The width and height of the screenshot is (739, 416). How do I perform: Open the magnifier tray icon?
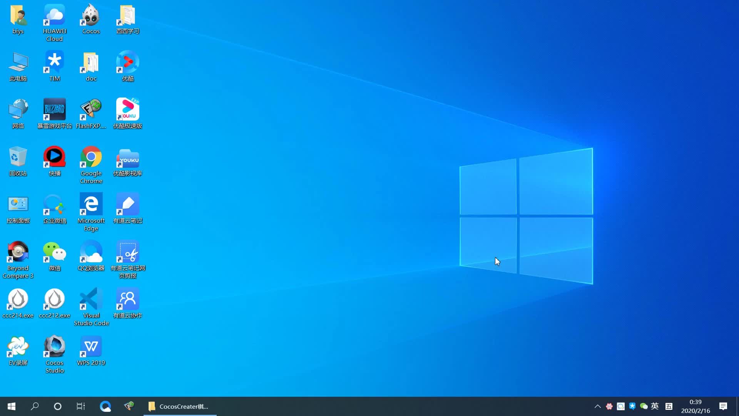point(621,406)
